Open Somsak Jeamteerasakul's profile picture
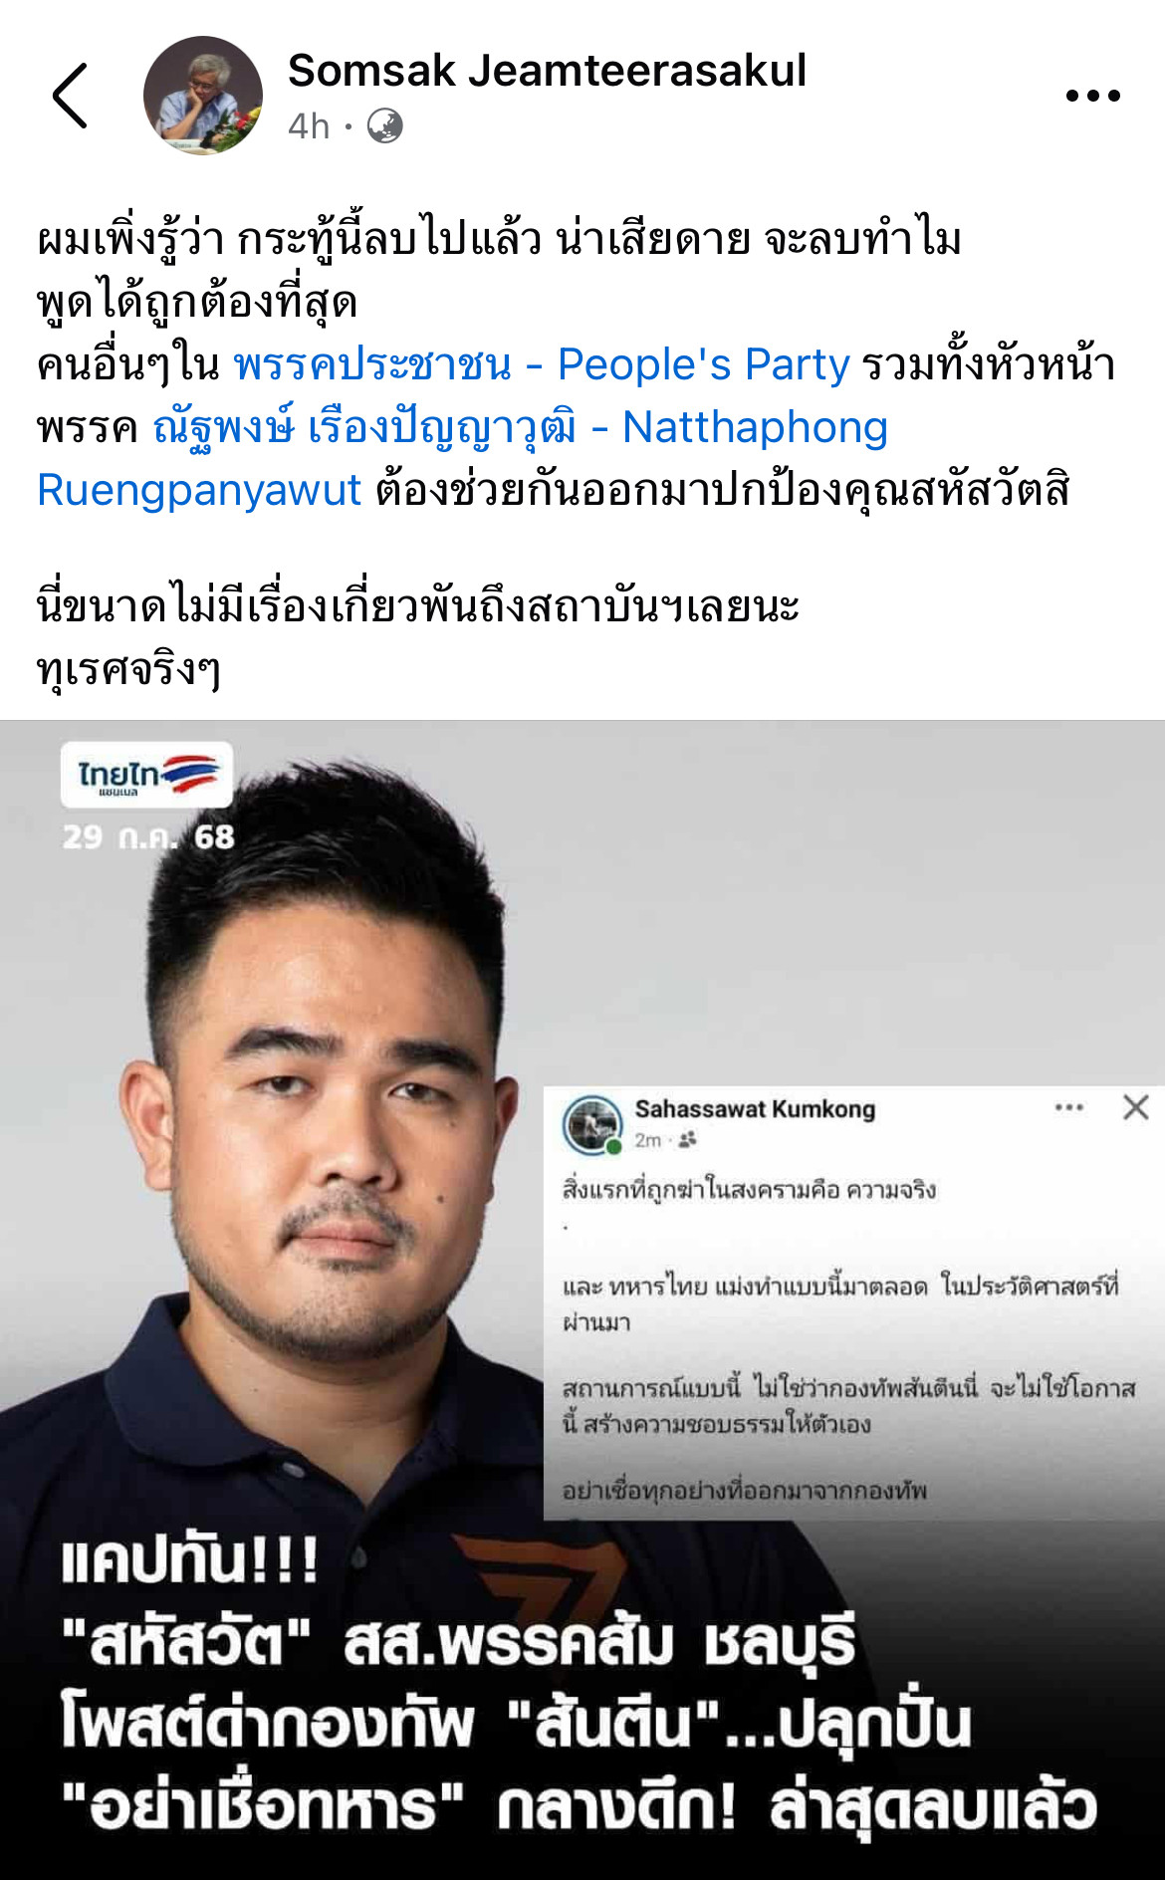This screenshot has width=1165, height=1880. [x=203, y=96]
